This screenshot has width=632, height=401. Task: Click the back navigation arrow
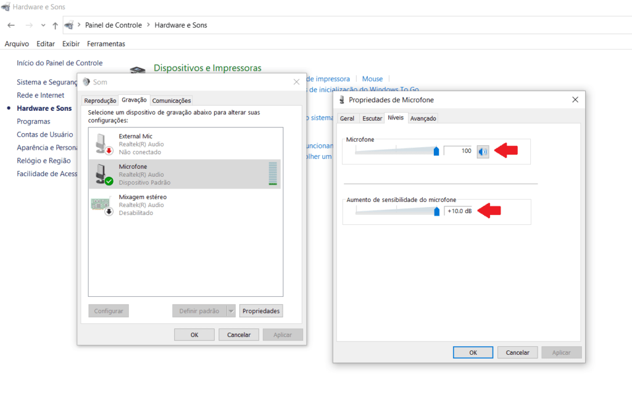click(x=10, y=25)
